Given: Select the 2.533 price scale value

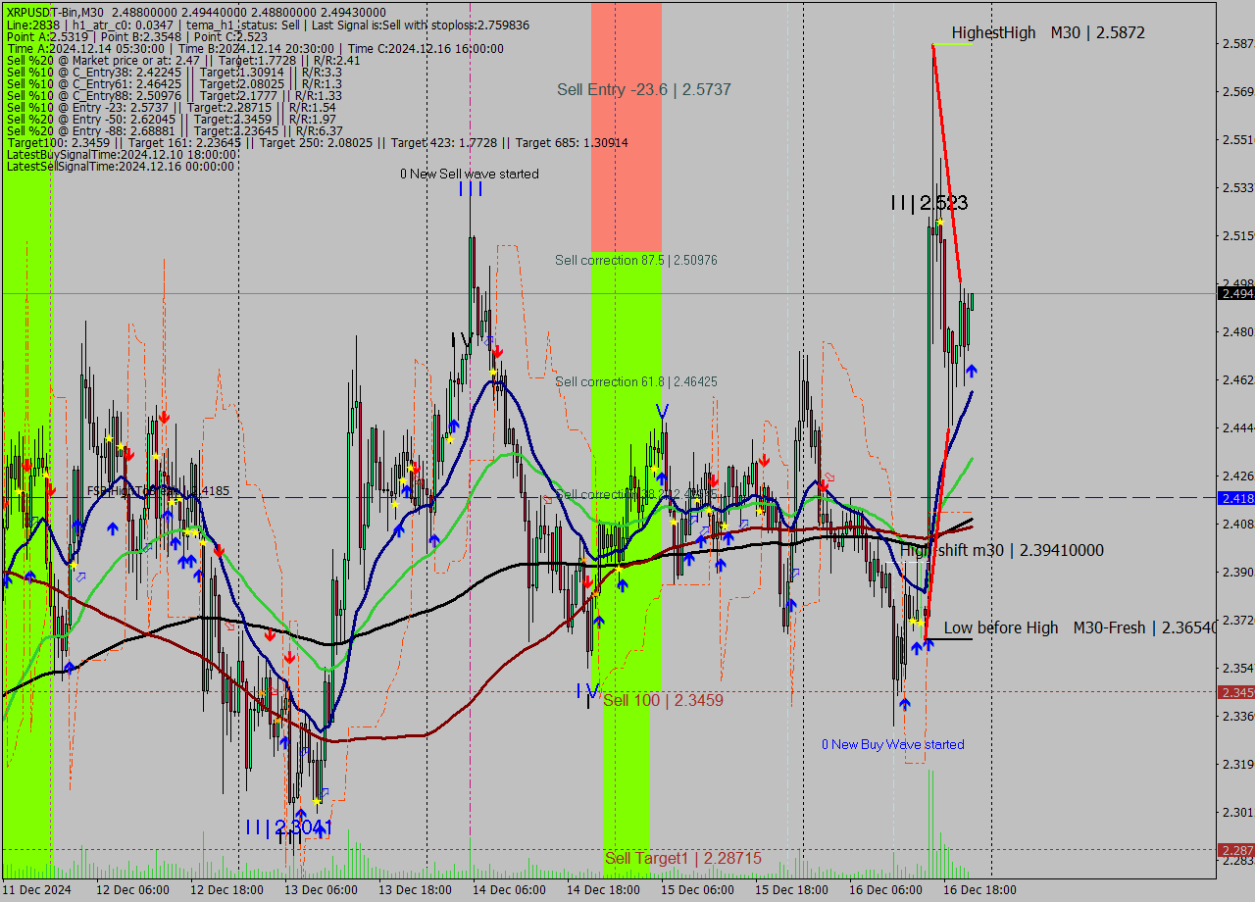Looking at the screenshot, I should click(1237, 187).
